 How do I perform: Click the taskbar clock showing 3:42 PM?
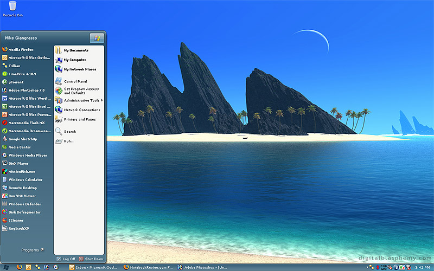coord(423,267)
